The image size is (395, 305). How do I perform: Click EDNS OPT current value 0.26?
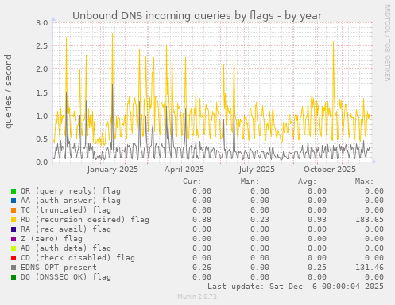(202, 268)
